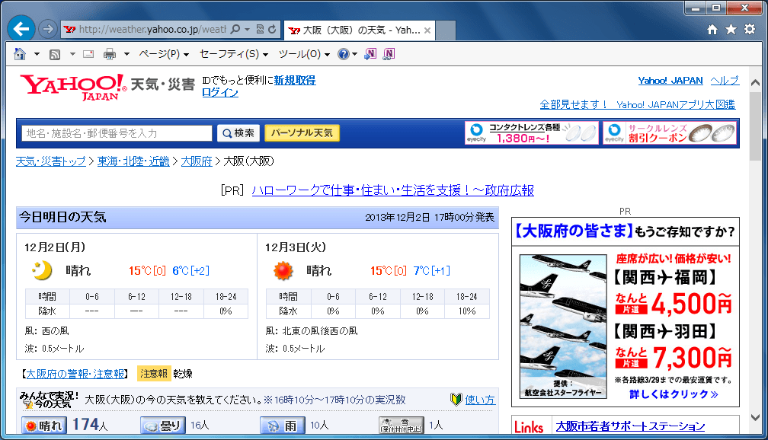Select the 大阪（大阪）の天気 tab

[x=359, y=30]
